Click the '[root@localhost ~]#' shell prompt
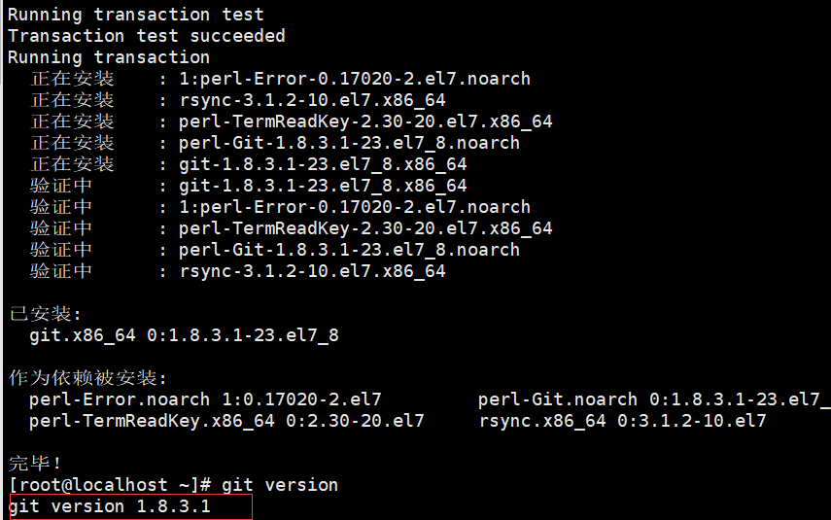The image size is (831, 520). click(x=110, y=485)
